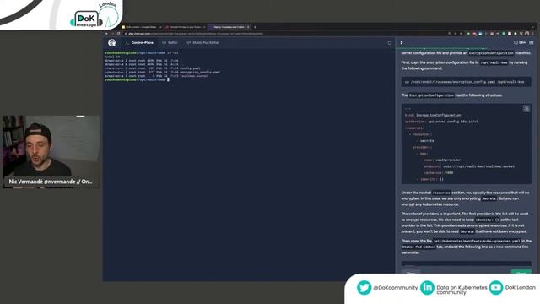Switch to the Google Slides browser tab
This screenshot has width=540, height=304.
click(142, 27)
